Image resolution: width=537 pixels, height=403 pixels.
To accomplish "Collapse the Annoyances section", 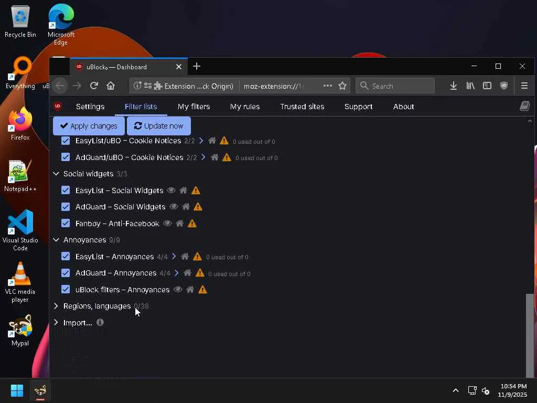I will tap(56, 240).
